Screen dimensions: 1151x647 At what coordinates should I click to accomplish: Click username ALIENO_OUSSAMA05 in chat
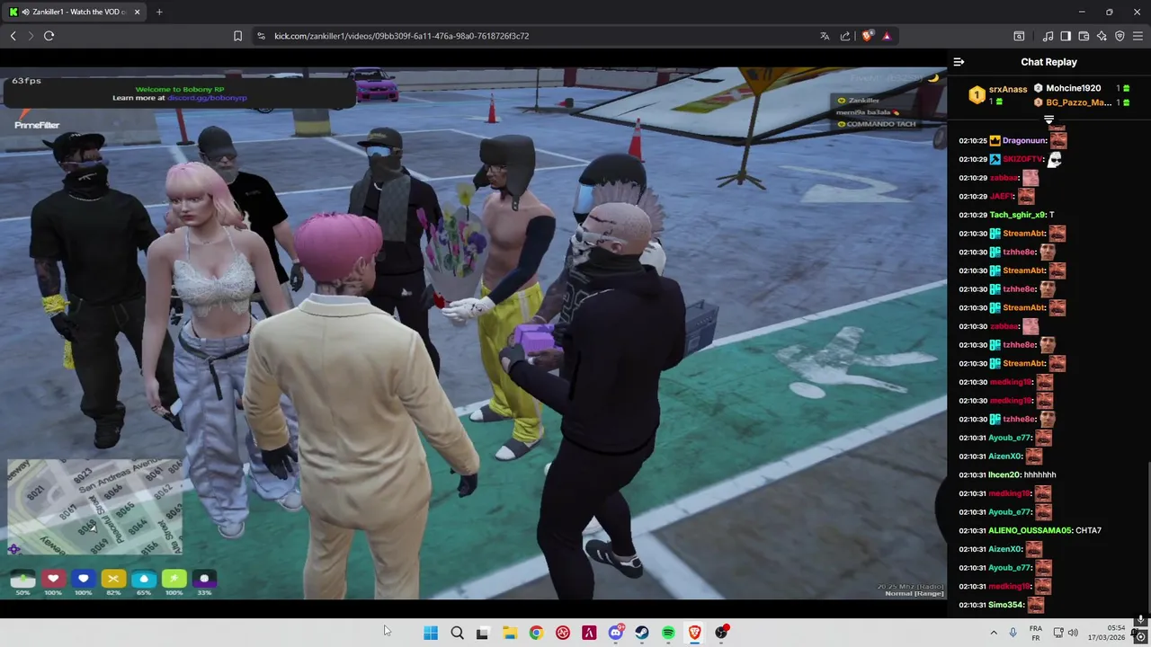1031,530
